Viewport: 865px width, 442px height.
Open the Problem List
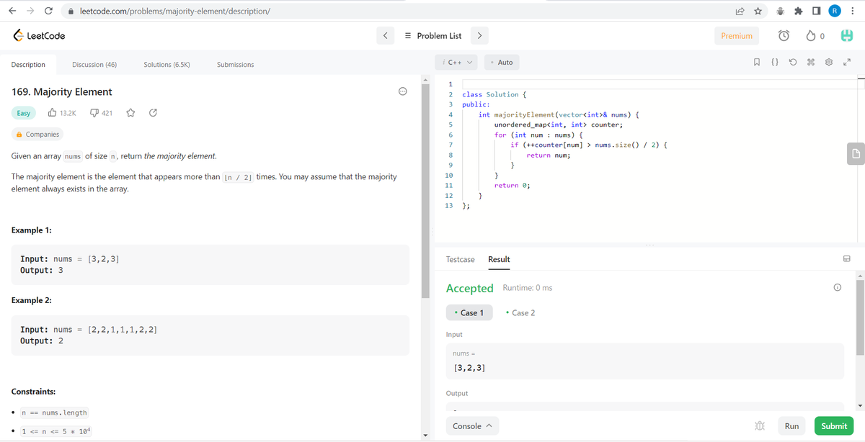point(433,36)
